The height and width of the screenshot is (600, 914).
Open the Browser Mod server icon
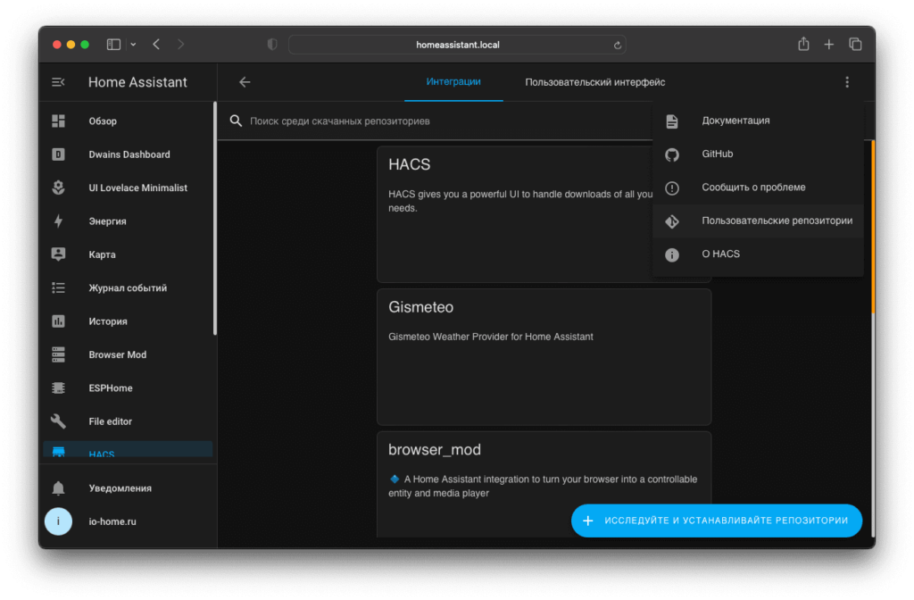pos(58,354)
